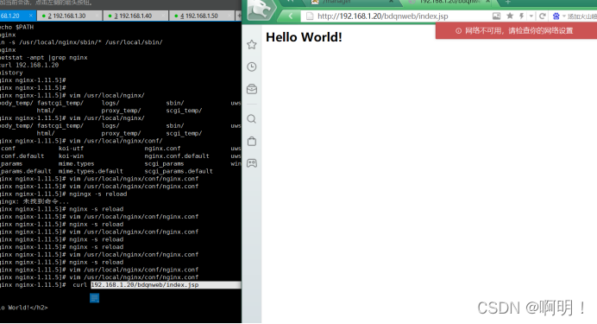The width and height of the screenshot is (597, 324).
Task: Close the active 68.1.20 terminal tab
Action: pos(31,16)
